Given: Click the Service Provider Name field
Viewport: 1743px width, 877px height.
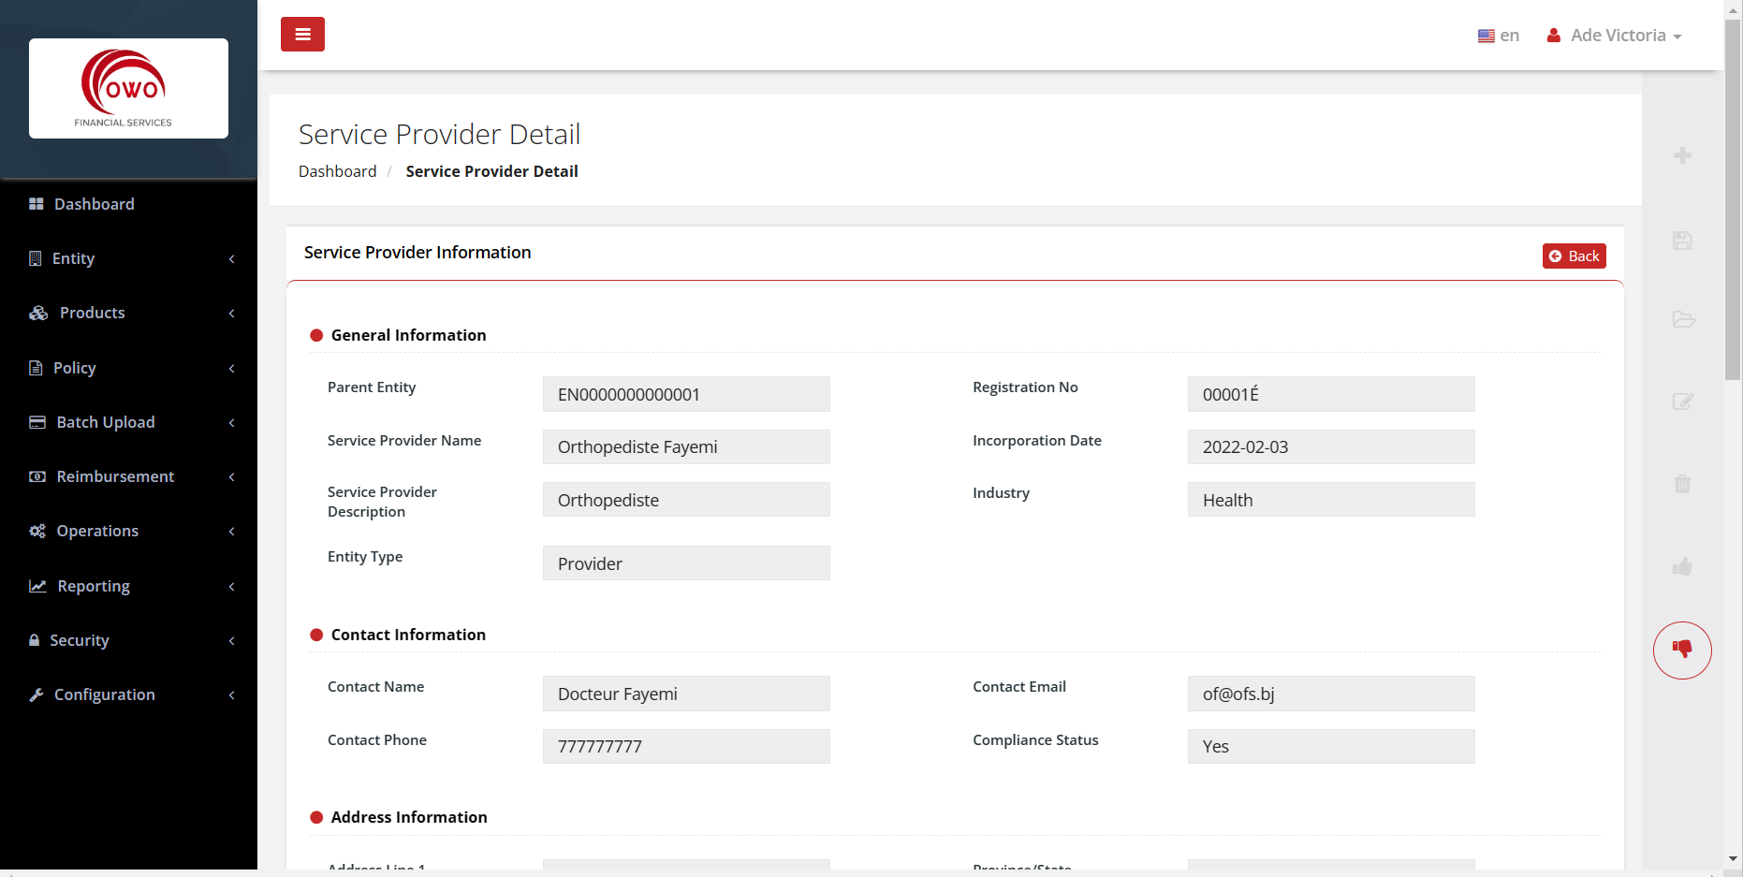Looking at the screenshot, I should [x=686, y=446].
